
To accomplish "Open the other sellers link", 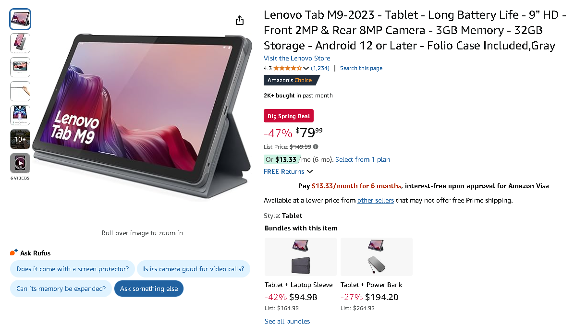I will (x=376, y=201).
